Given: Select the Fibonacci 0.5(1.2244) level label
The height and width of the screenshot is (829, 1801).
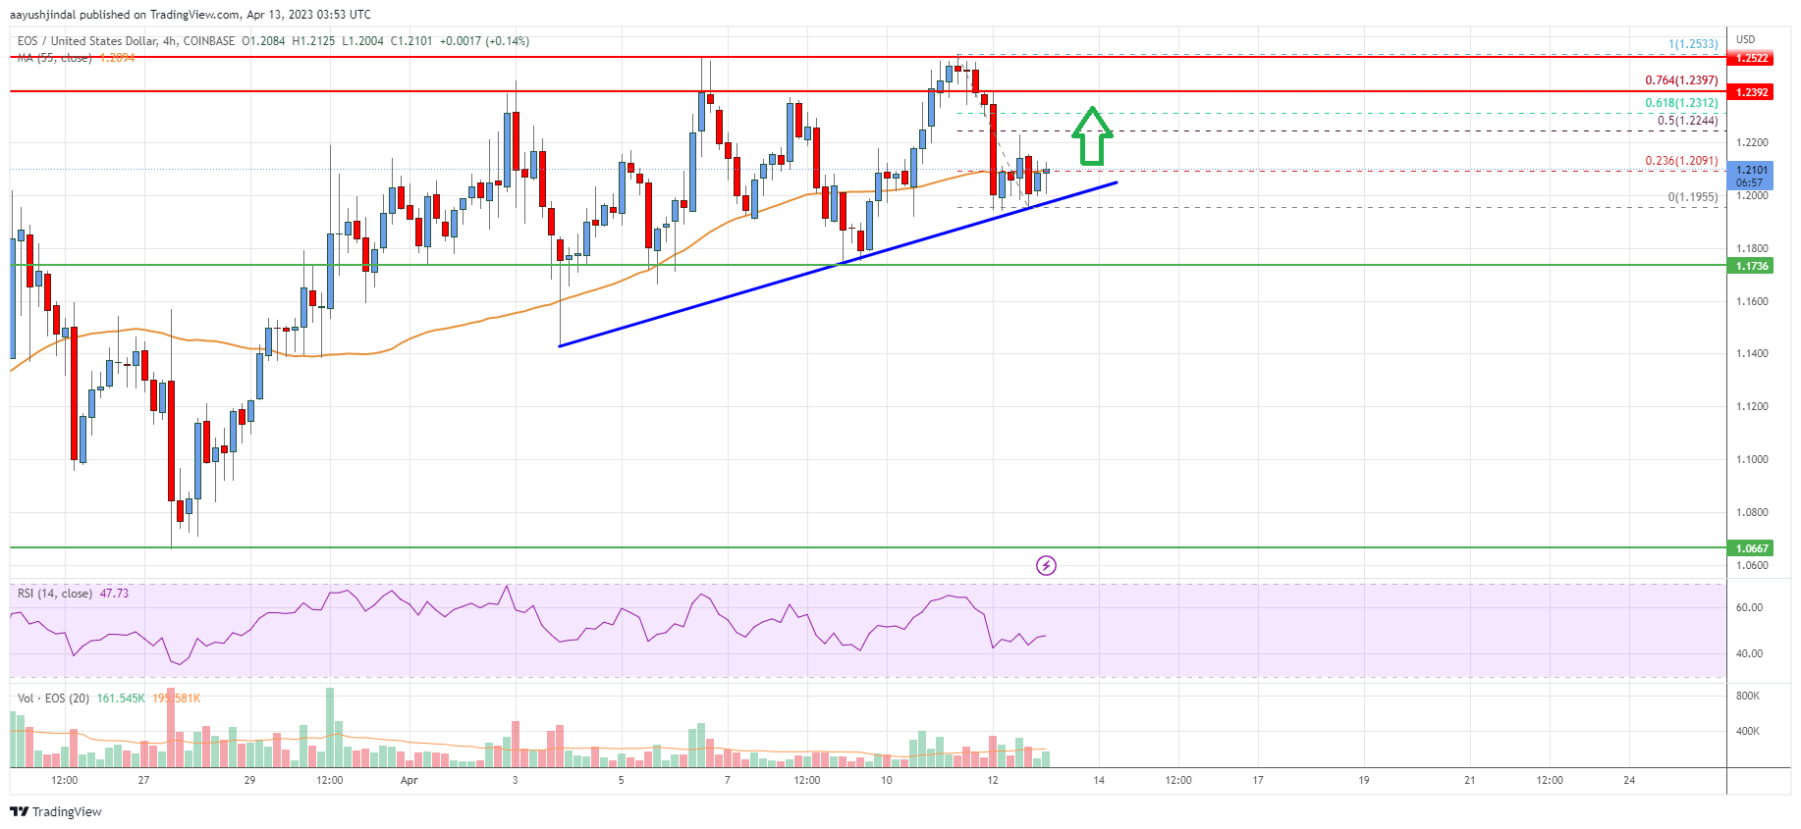Looking at the screenshot, I should [x=1688, y=121].
